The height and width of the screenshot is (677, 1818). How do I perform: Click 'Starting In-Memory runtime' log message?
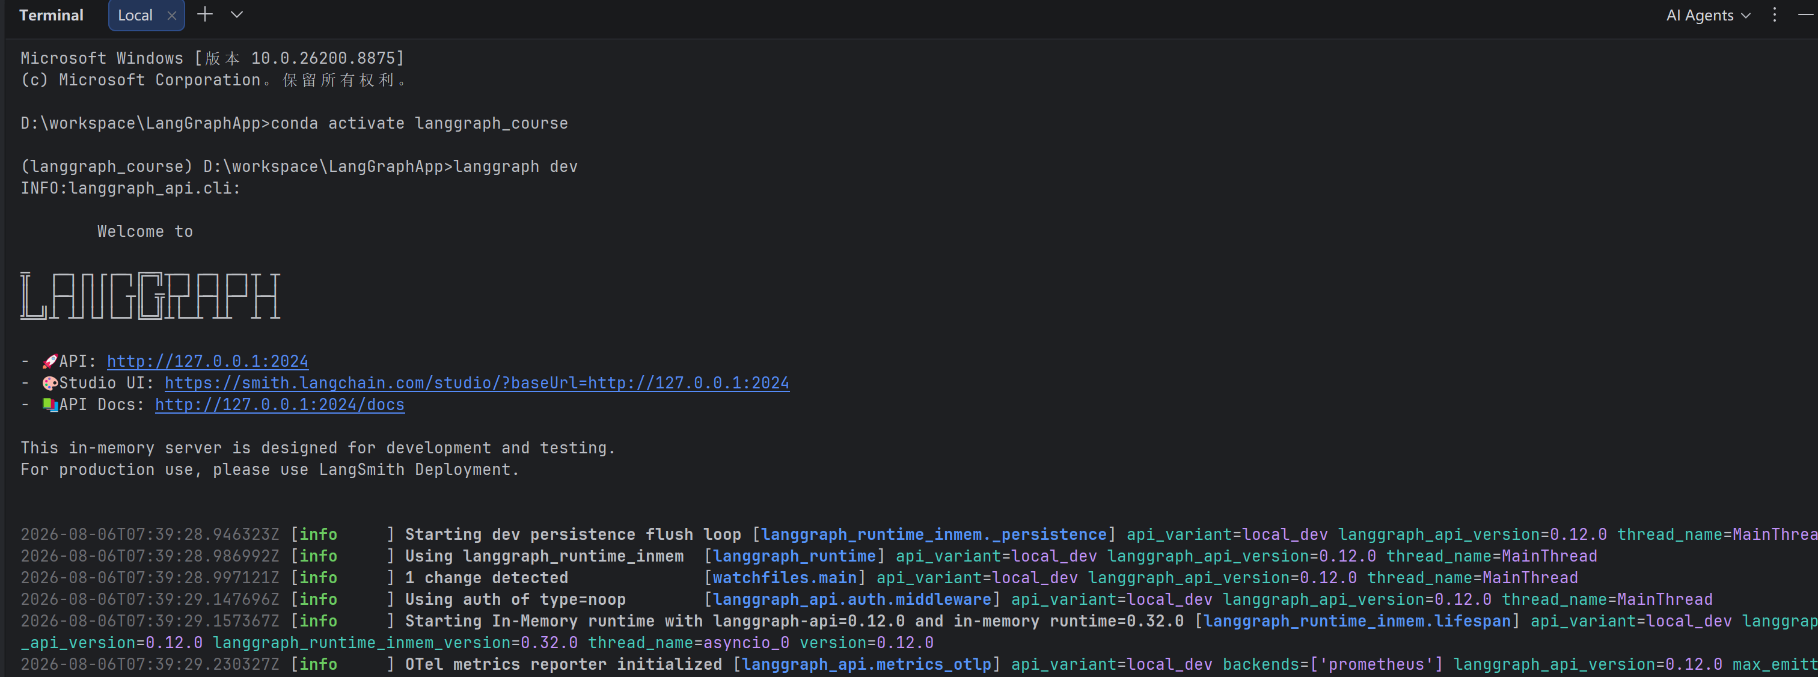[x=795, y=621]
